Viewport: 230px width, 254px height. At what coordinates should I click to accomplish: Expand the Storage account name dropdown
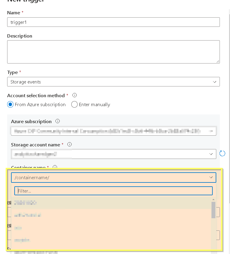(x=113, y=154)
